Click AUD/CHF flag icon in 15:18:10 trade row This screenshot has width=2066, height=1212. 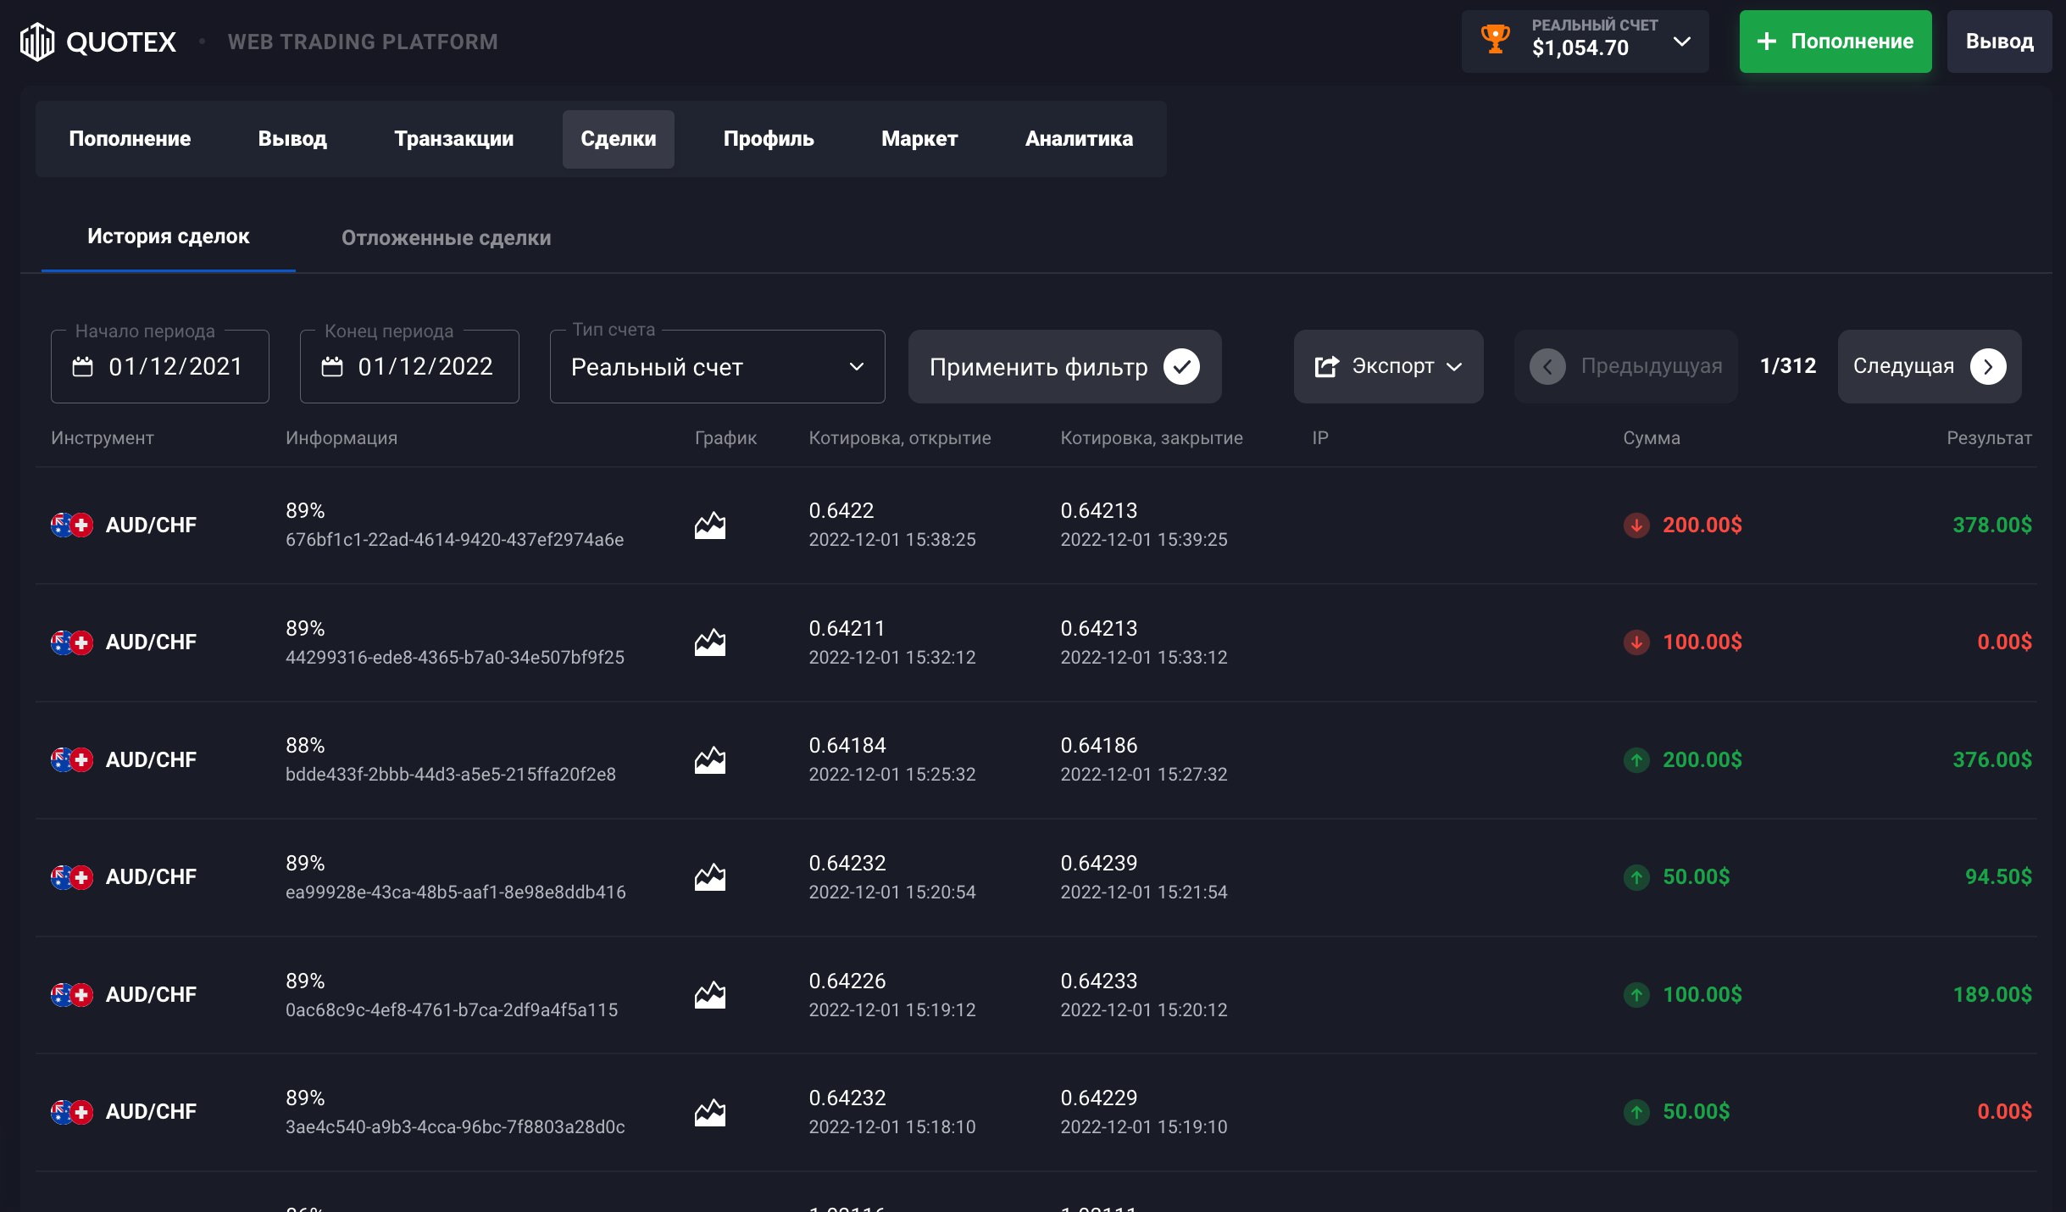[72, 1112]
